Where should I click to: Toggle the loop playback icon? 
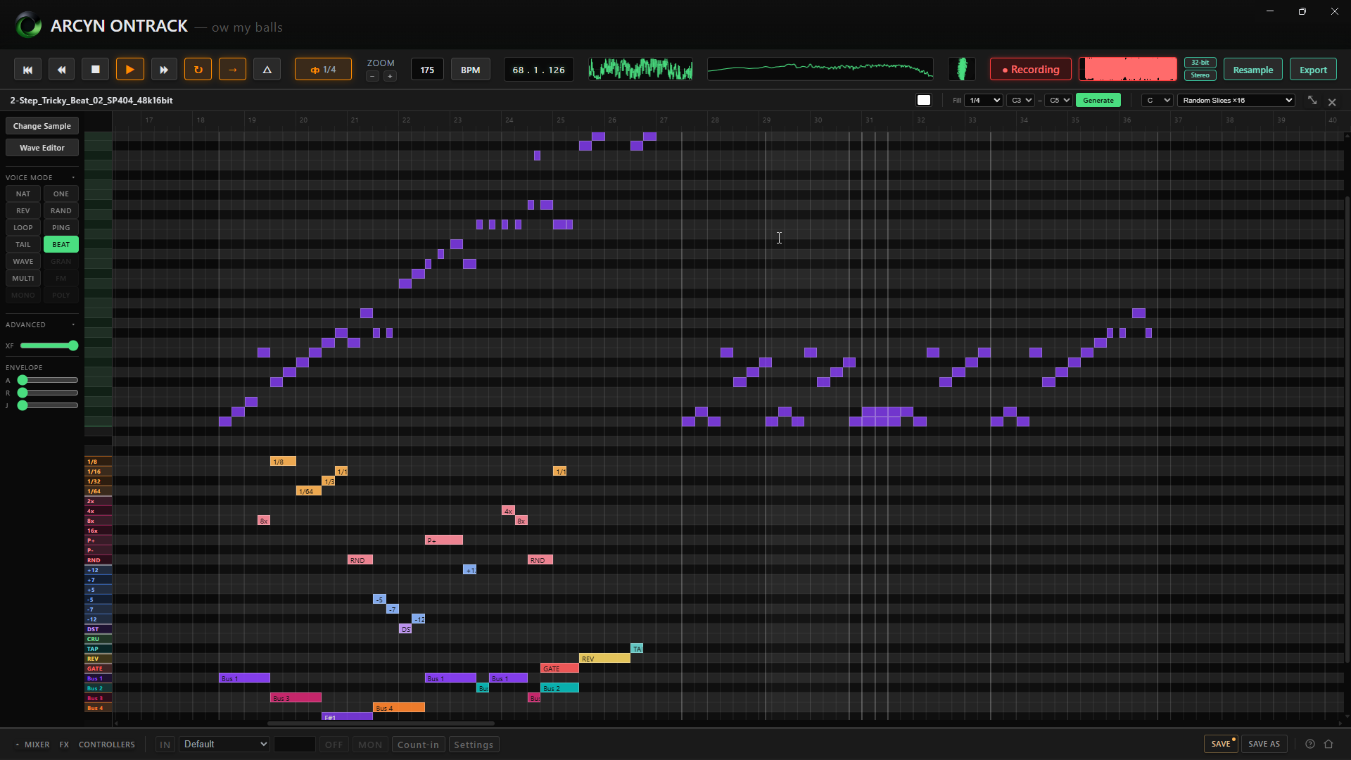[x=198, y=70]
